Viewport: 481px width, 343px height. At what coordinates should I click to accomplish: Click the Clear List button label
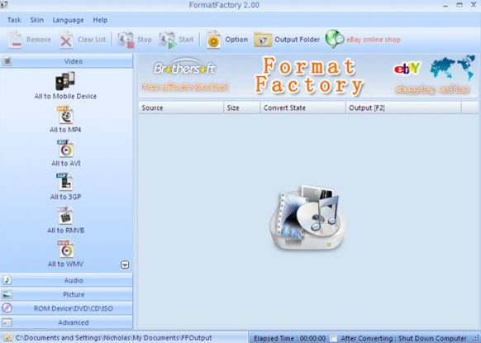[x=92, y=40]
